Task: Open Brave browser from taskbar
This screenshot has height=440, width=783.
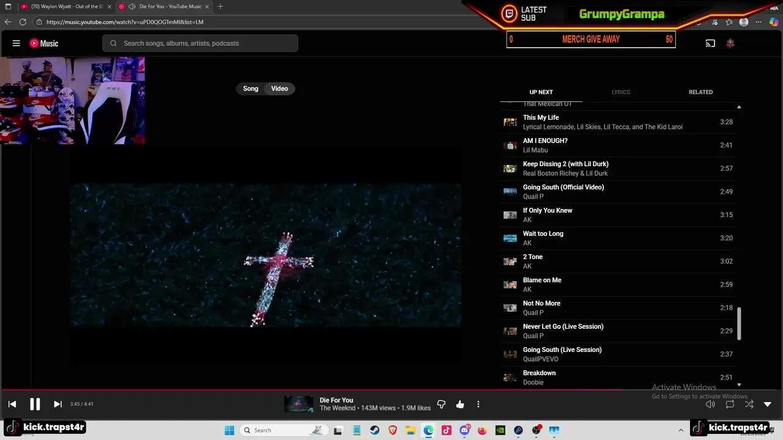Action: (x=393, y=430)
